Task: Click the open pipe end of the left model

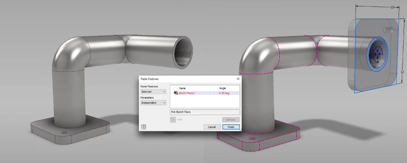Action: tap(183, 52)
